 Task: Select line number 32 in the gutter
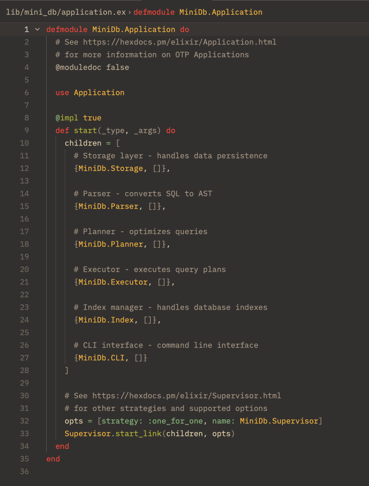(x=24, y=421)
